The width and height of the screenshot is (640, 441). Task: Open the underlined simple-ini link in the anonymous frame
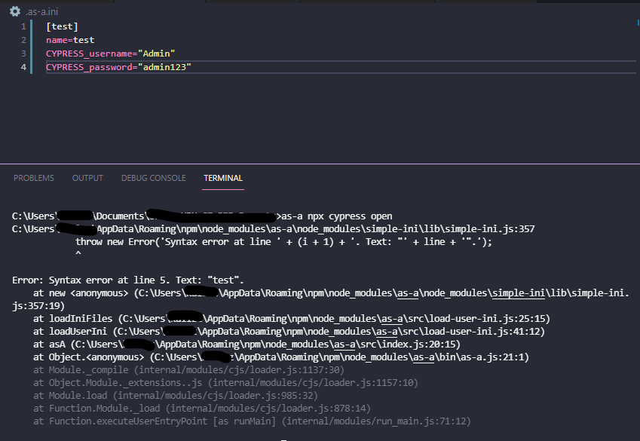tap(519, 293)
